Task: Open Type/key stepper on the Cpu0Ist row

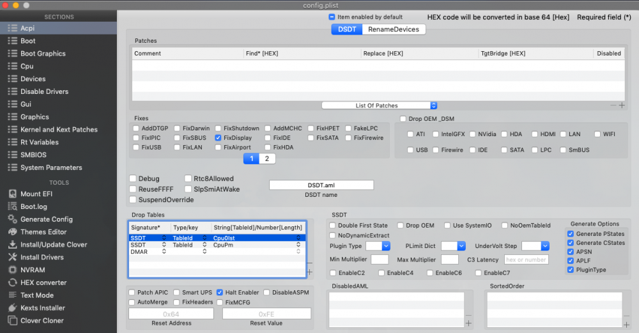Action: point(204,238)
